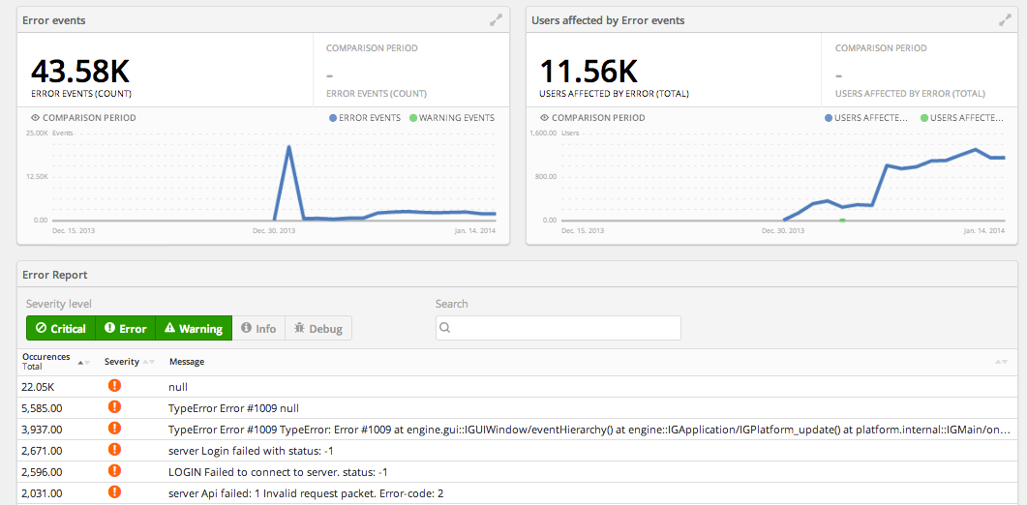Click severity icon for 5,585.00 TypeError row
This screenshot has height=505, width=1027.
click(x=114, y=407)
